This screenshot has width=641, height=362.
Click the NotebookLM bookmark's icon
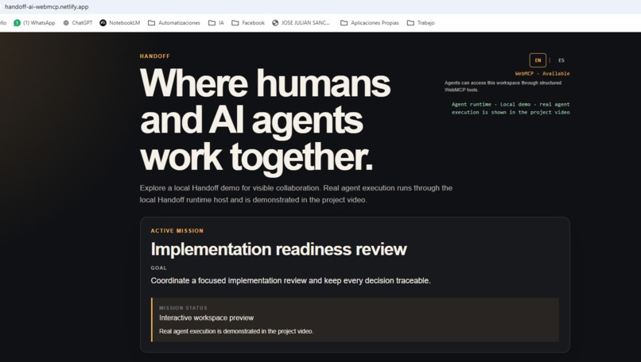[x=103, y=23]
